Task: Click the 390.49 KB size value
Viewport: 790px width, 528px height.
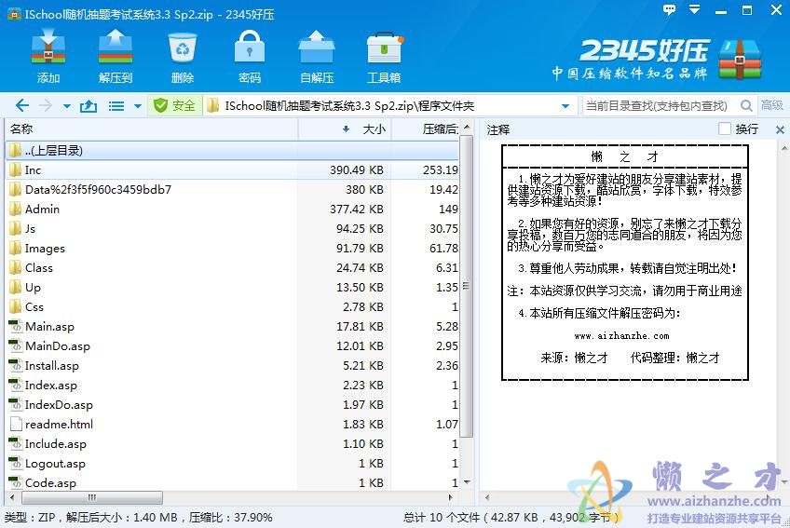Action: [x=357, y=170]
